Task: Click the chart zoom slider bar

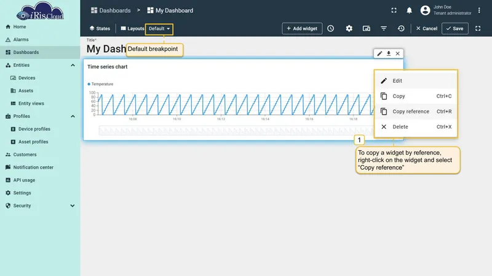Action: click(x=236, y=130)
